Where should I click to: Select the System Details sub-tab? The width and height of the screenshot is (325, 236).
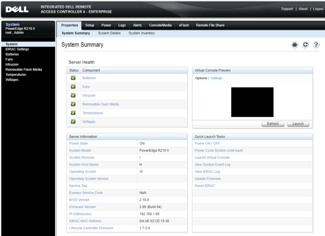[x=109, y=33]
